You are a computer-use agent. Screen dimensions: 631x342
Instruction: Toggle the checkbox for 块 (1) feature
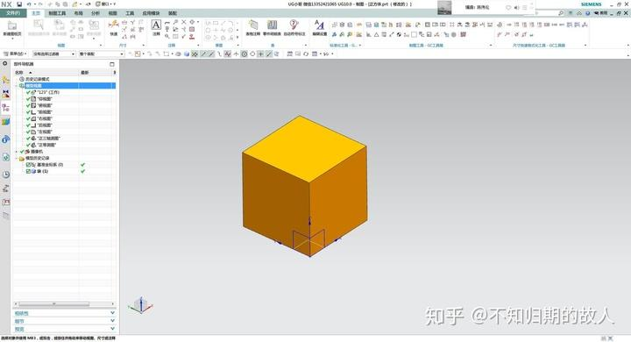[x=28, y=171]
